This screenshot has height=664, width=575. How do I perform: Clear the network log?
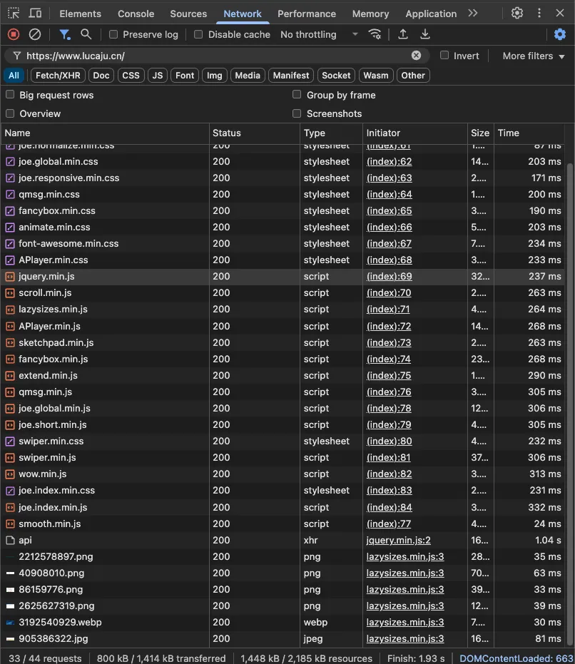35,34
